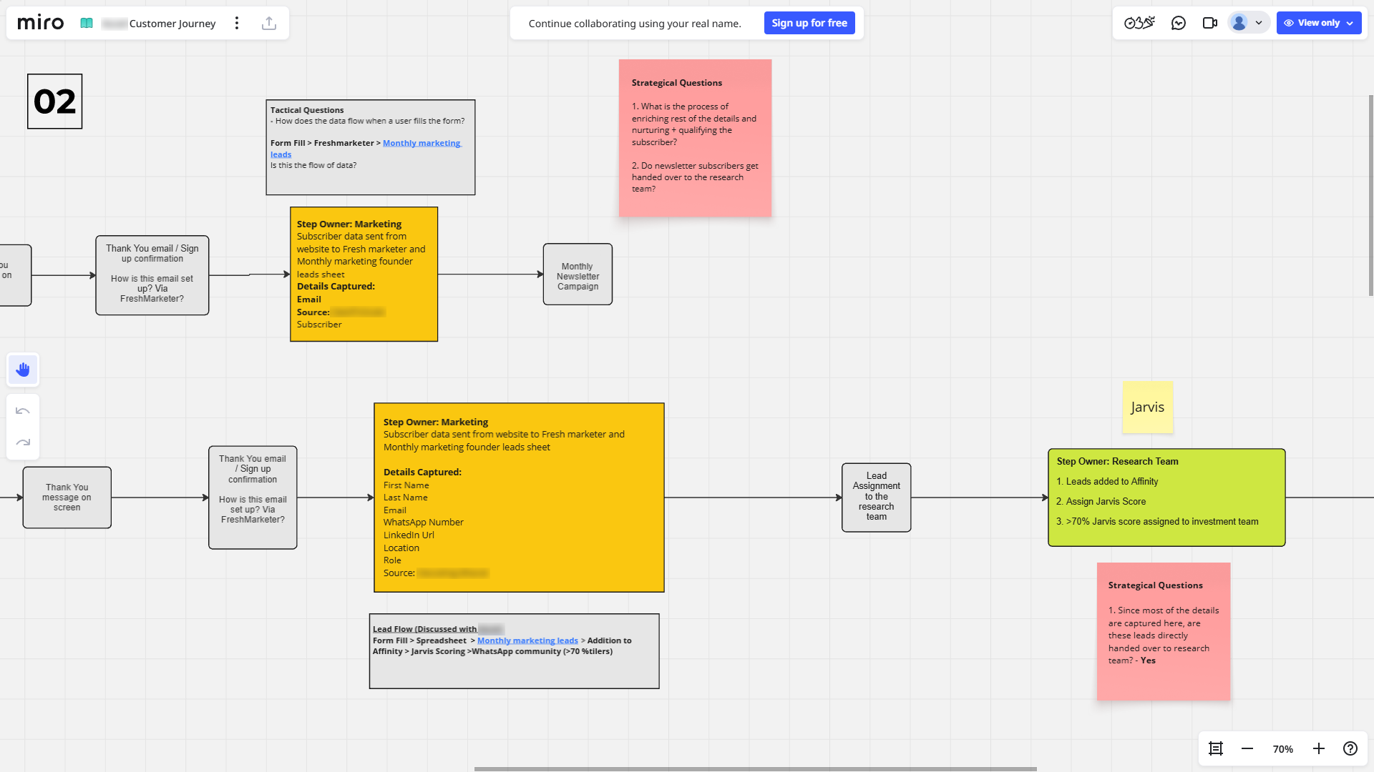Open the View only dropdown
This screenshot has height=772, width=1374.
pos(1319,23)
